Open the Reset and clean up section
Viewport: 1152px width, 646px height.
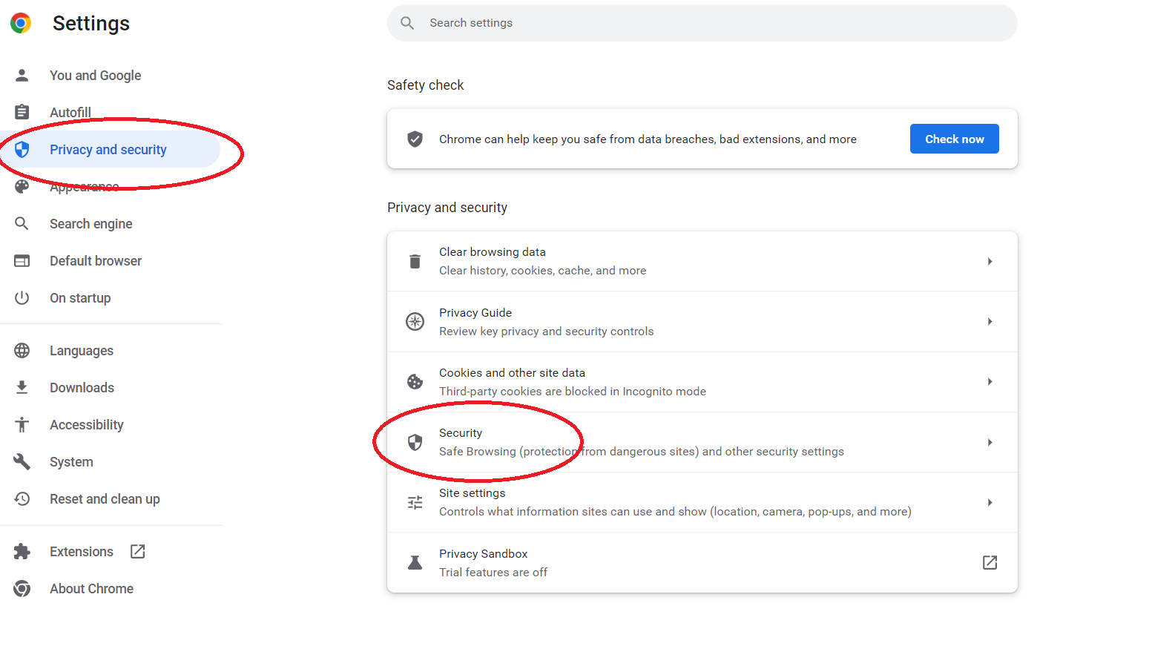[x=105, y=498]
